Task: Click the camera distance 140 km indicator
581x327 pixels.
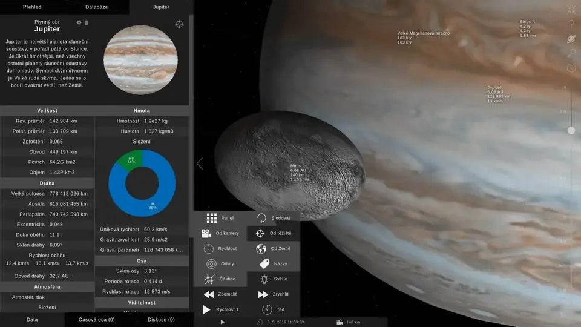Action: pyautogui.click(x=349, y=322)
